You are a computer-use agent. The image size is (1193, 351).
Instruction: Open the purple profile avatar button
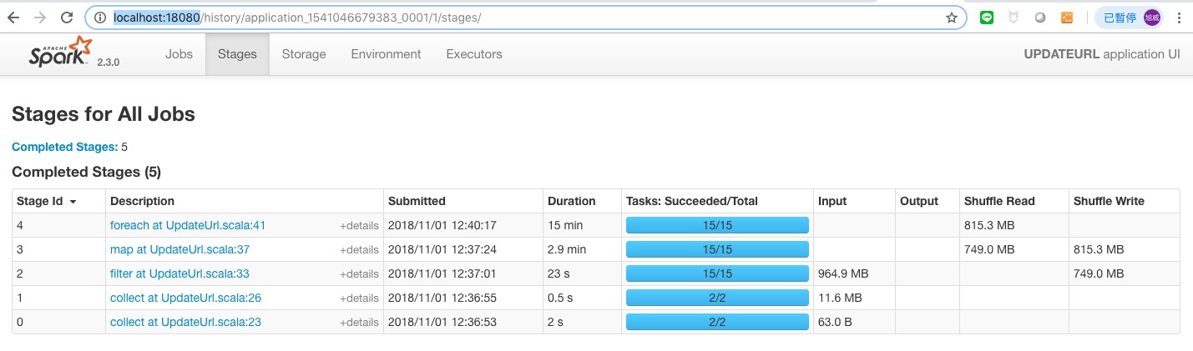[x=1152, y=18]
